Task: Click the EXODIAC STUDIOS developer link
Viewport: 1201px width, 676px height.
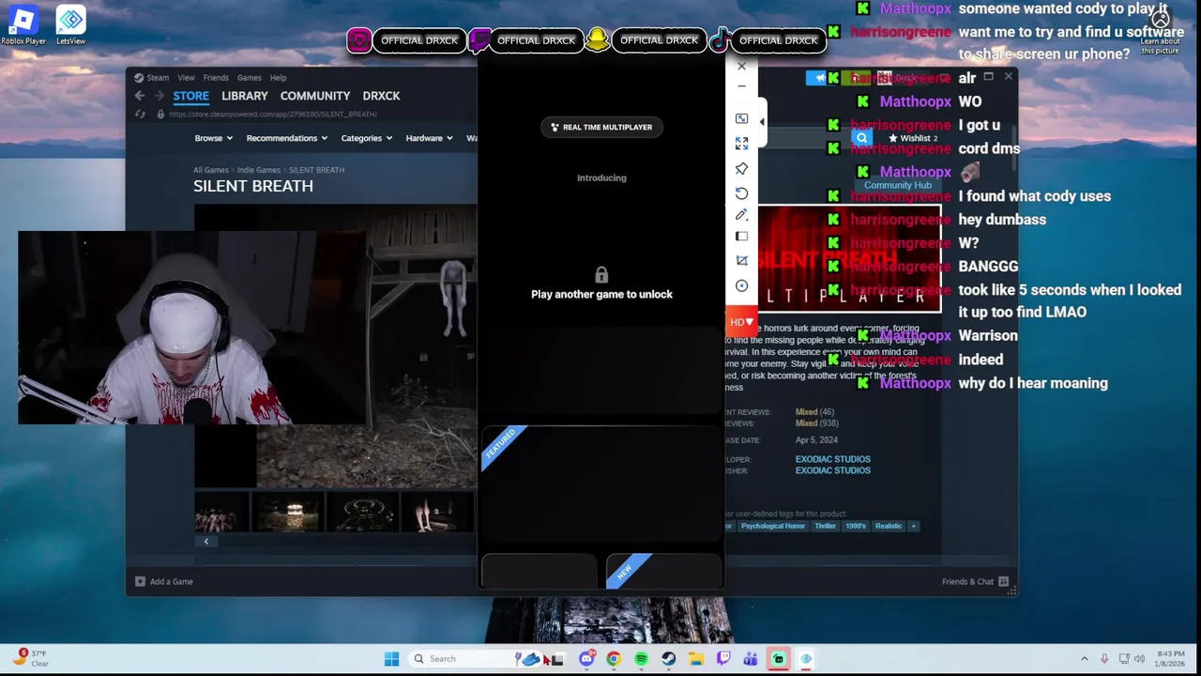Action: click(x=833, y=459)
